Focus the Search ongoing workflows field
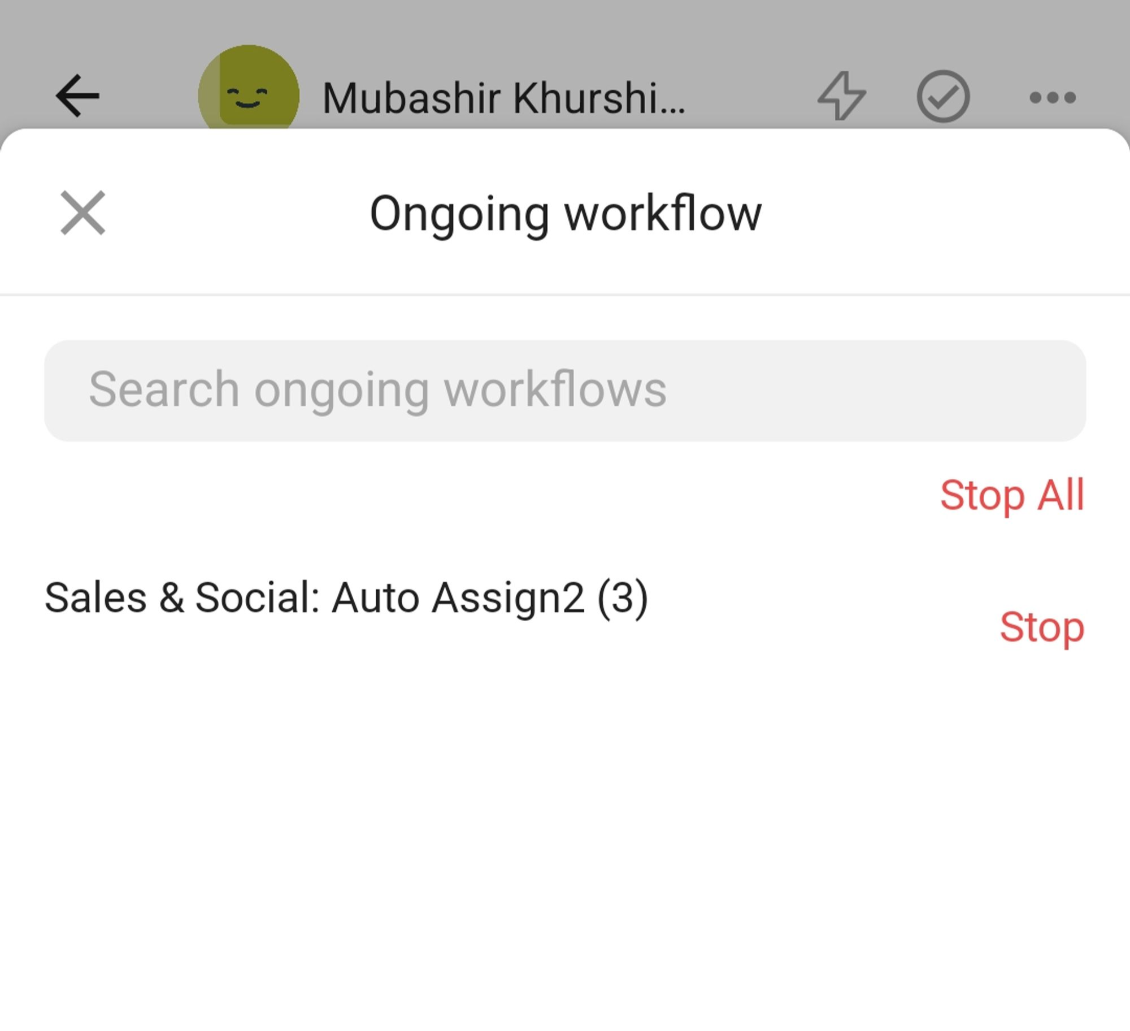The height and width of the screenshot is (1031, 1130). point(565,390)
